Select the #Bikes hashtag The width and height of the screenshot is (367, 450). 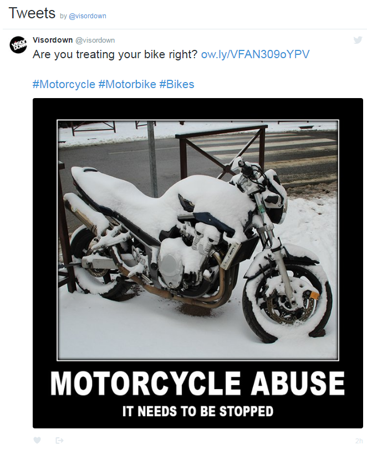pyautogui.click(x=177, y=84)
